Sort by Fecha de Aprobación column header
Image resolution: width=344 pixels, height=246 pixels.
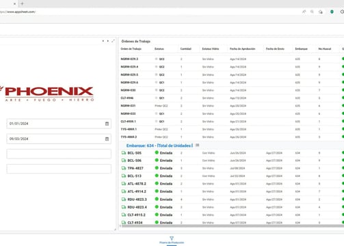tap(242, 49)
